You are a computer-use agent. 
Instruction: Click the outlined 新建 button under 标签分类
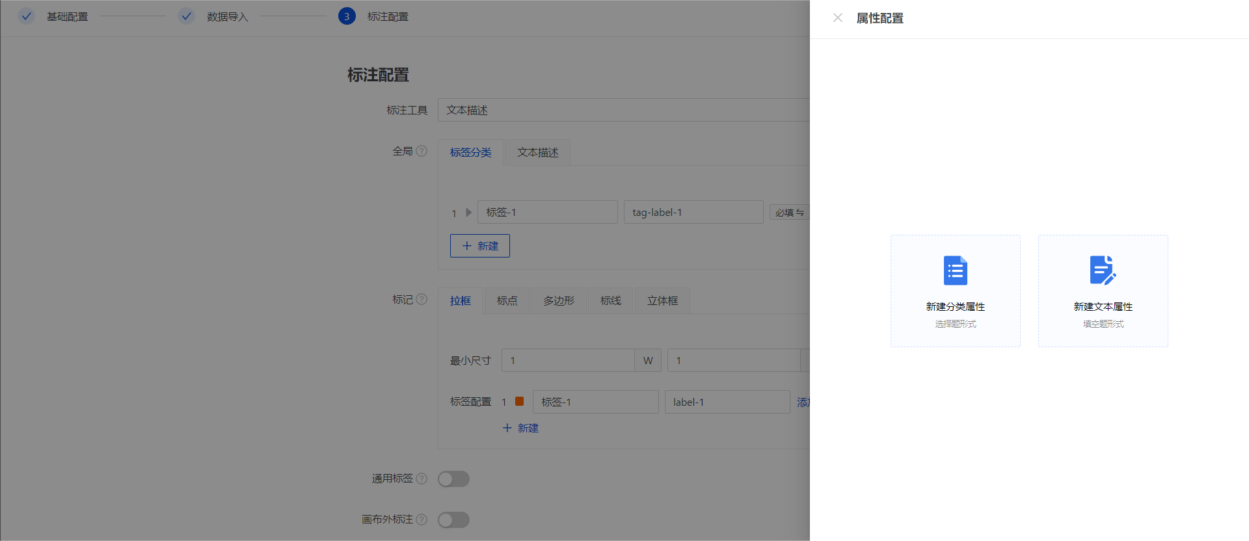pyautogui.click(x=480, y=246)
